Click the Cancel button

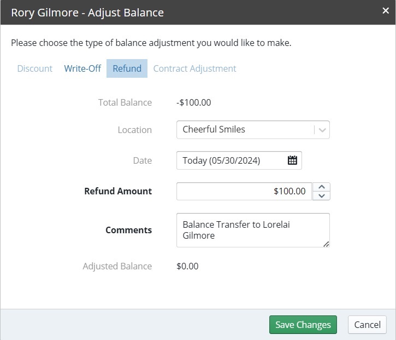tap(367, 325)
